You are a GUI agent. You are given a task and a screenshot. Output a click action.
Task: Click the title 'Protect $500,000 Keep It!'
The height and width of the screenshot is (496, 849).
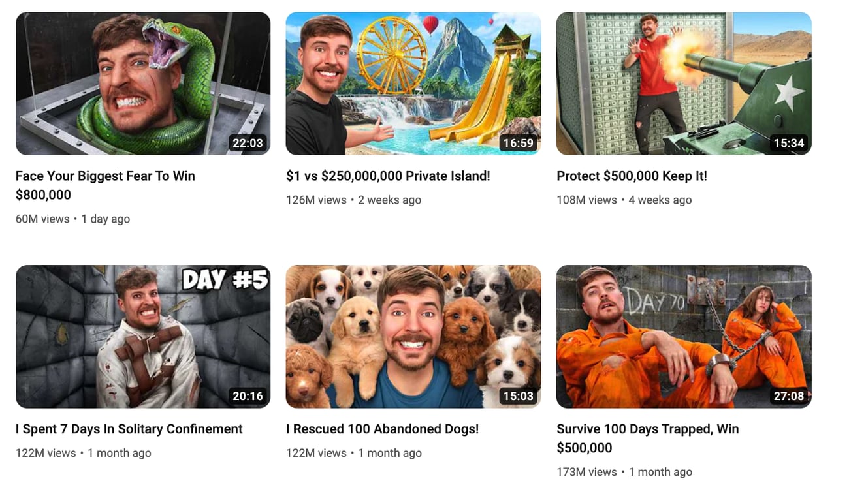(x=632, y=176)
